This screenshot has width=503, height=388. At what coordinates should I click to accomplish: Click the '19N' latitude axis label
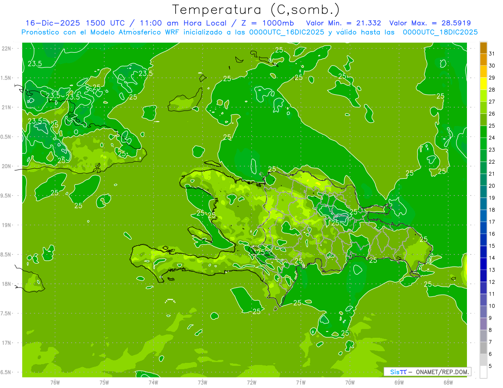click(6, 225)
